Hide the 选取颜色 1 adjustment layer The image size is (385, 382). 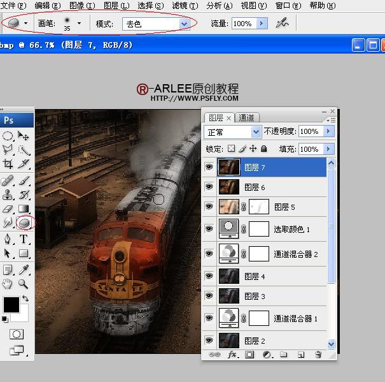(209, 229)
